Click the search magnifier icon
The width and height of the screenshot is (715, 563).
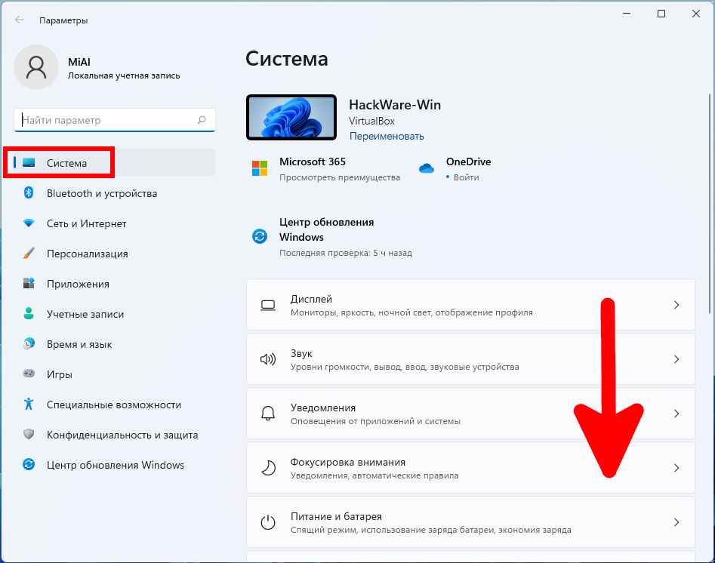(x=202, y=120)
